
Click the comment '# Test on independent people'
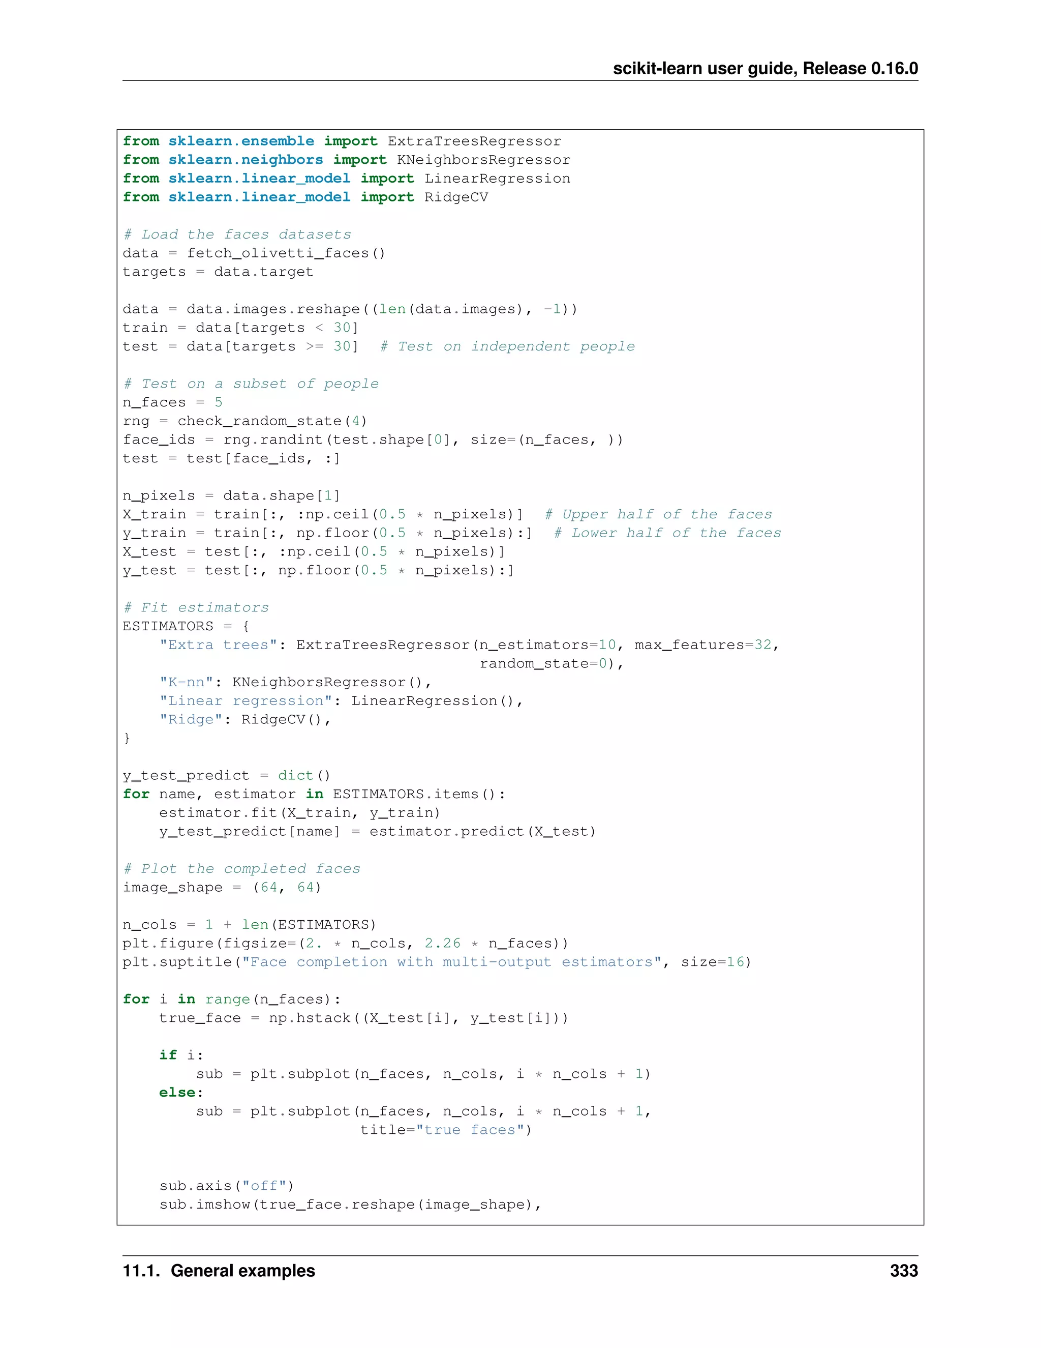click(x=507, y=346)
